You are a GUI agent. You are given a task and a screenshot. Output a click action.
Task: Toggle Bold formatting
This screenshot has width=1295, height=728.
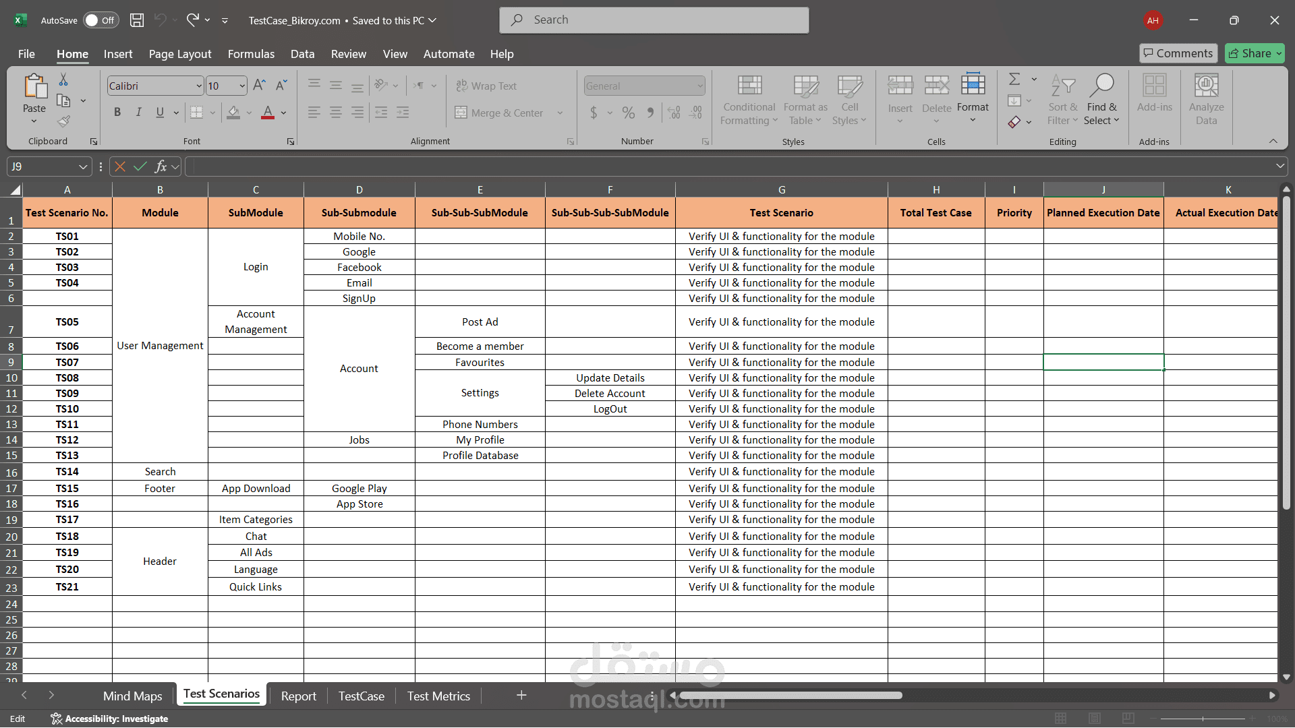click(x=117, y=113)
